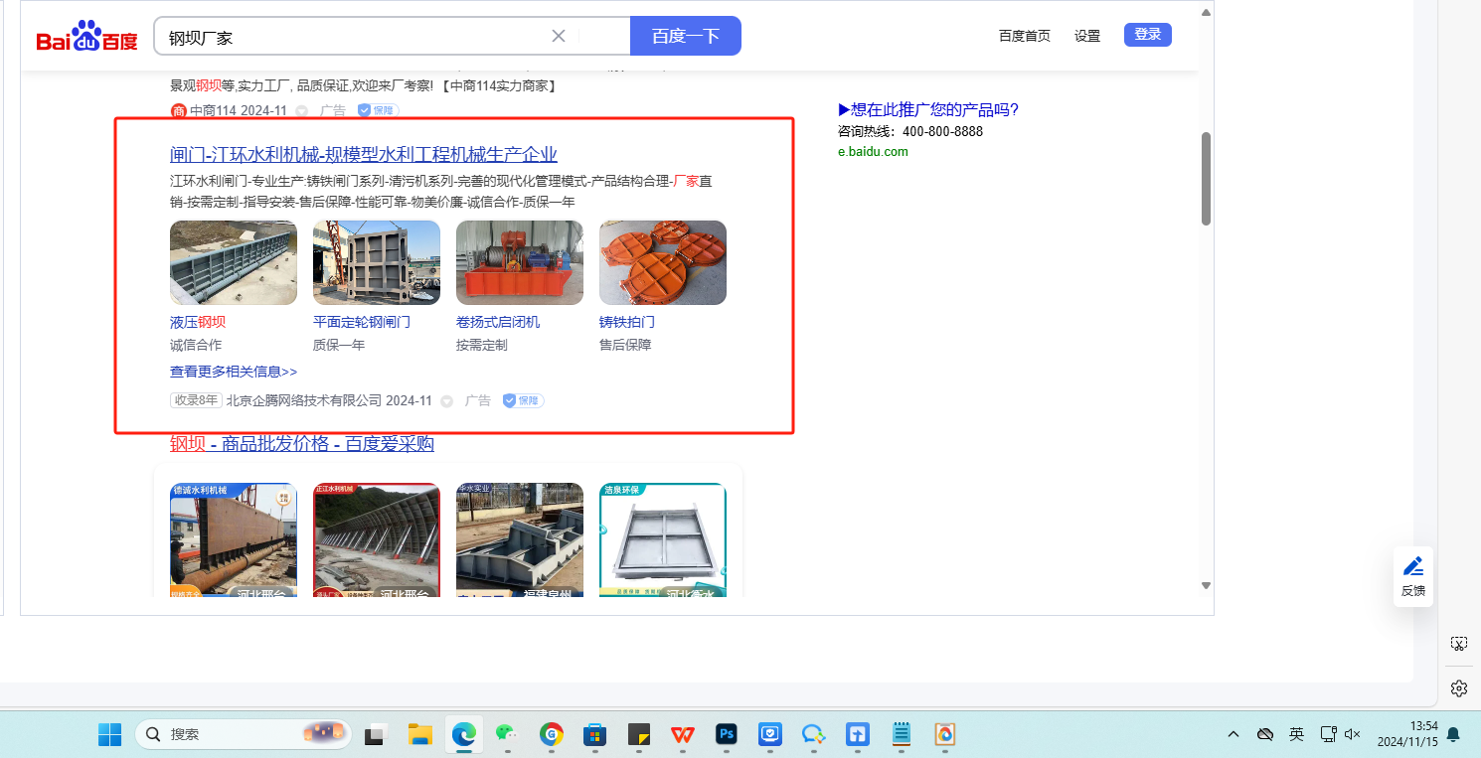Open WeChat from the taskbar

click(507, 734)
